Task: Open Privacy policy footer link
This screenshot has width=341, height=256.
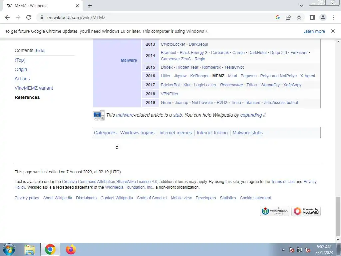Action: (27, 198)
